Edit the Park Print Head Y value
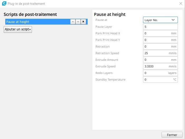 (x=157, y=40)
